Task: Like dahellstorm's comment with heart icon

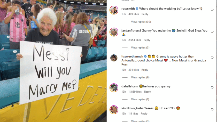Action: (x=212, y=88)
